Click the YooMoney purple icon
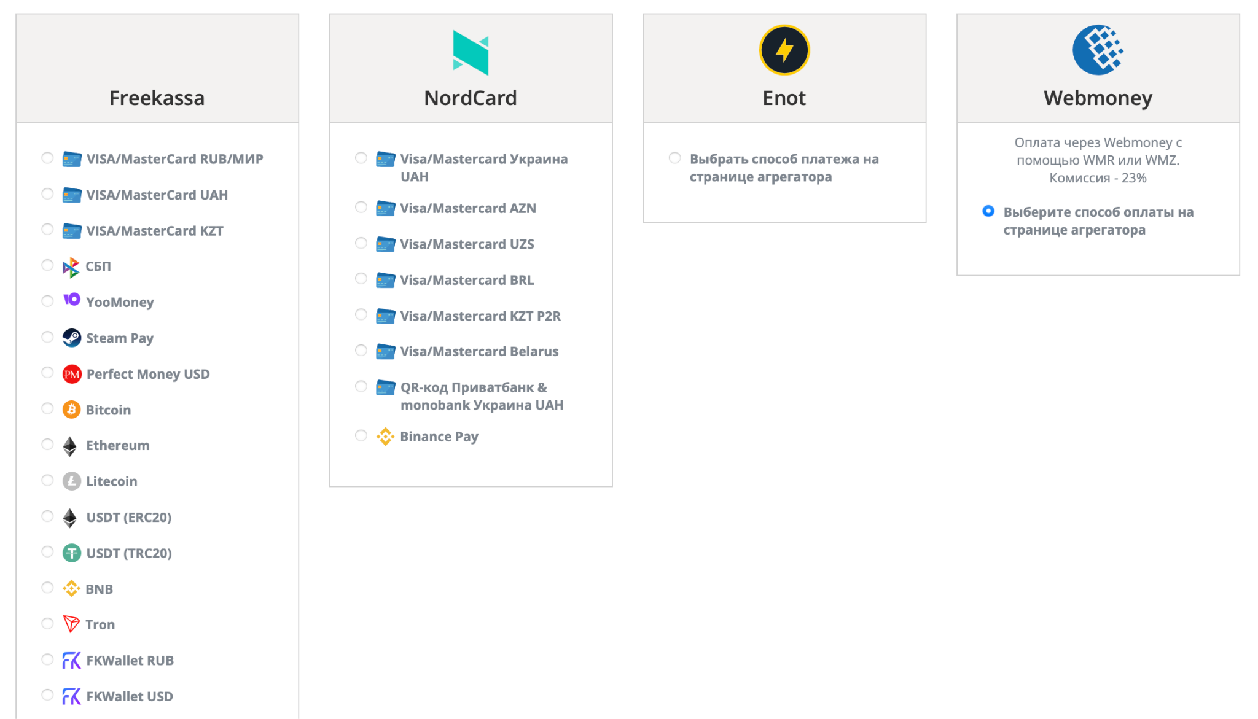 (x=72, y=299)
